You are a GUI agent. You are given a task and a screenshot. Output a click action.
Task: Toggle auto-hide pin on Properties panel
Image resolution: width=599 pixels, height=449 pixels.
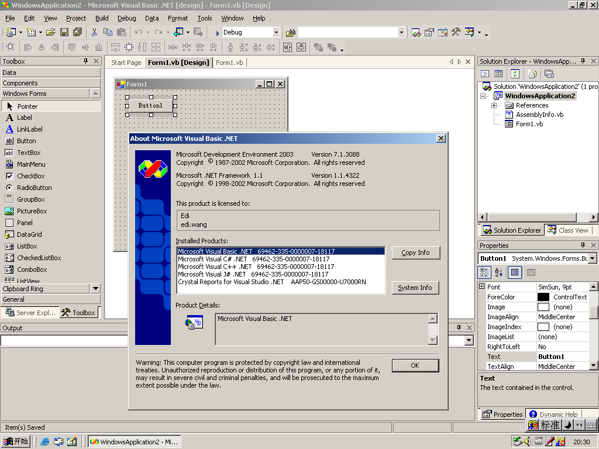(583, 245)
